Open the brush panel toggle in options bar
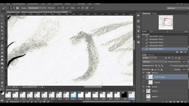 click(x=17, y=8)
